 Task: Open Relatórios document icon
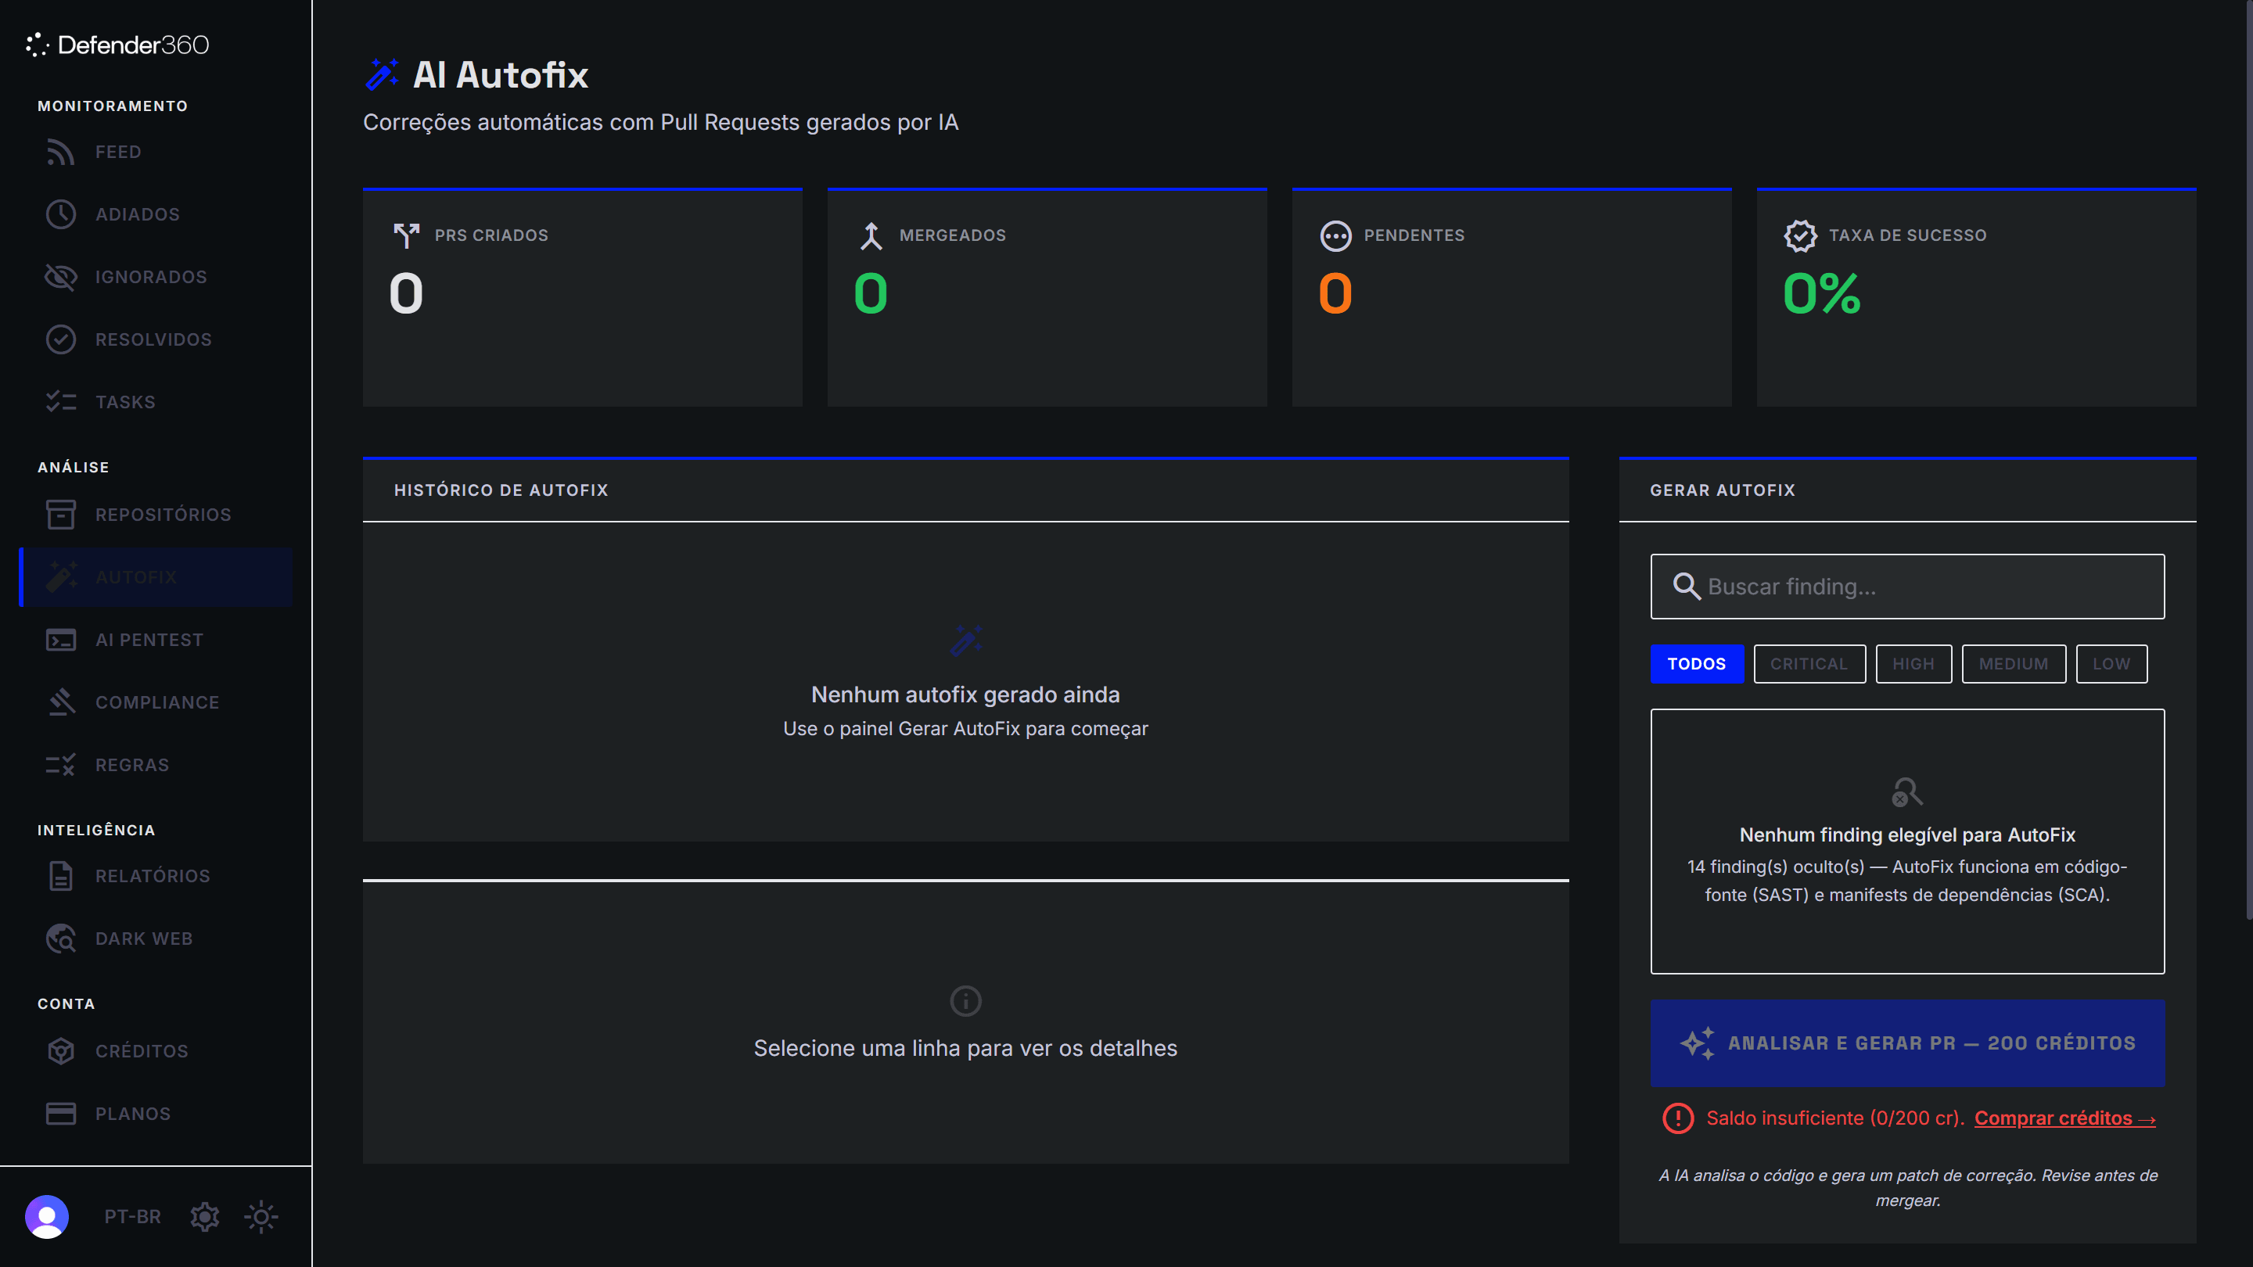60,876
